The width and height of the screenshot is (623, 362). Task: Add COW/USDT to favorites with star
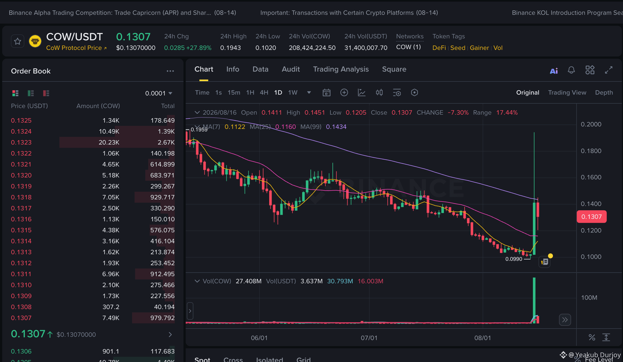point(18,41)
